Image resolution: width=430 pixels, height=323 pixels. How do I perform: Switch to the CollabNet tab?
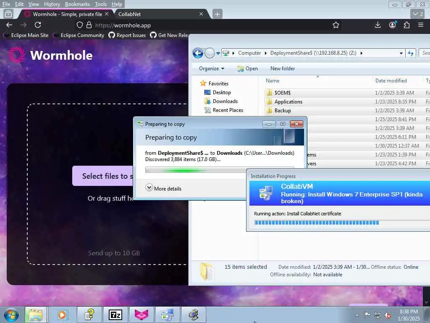click(161, 14)
